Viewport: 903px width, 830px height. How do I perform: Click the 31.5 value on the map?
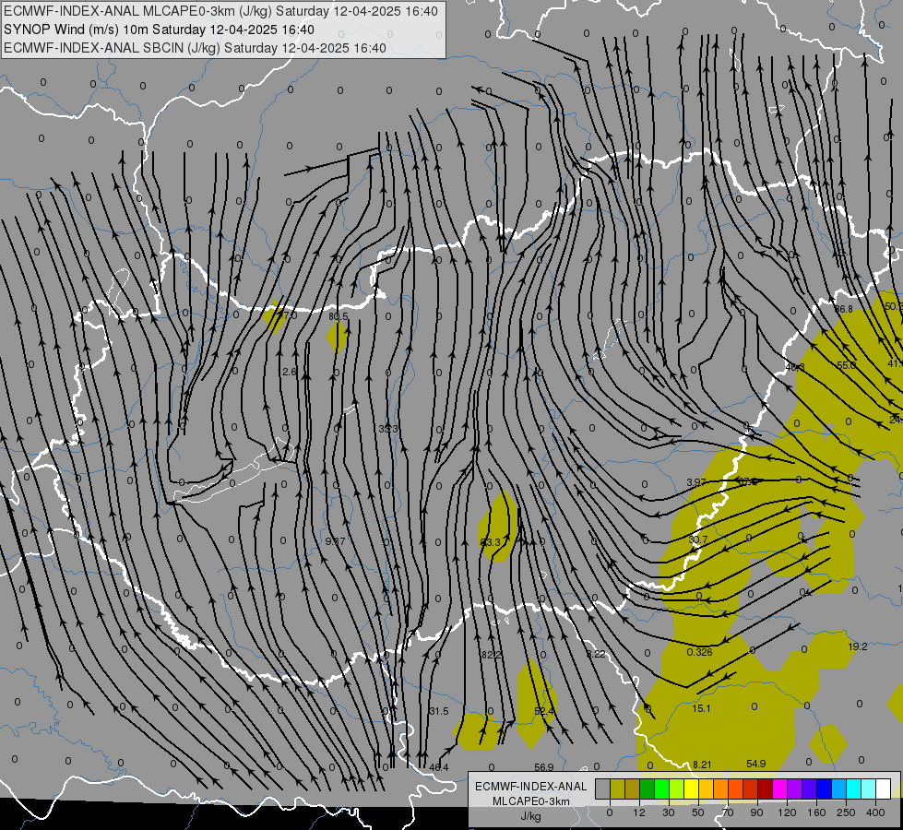pyautogui.click(x=439, y=711)
